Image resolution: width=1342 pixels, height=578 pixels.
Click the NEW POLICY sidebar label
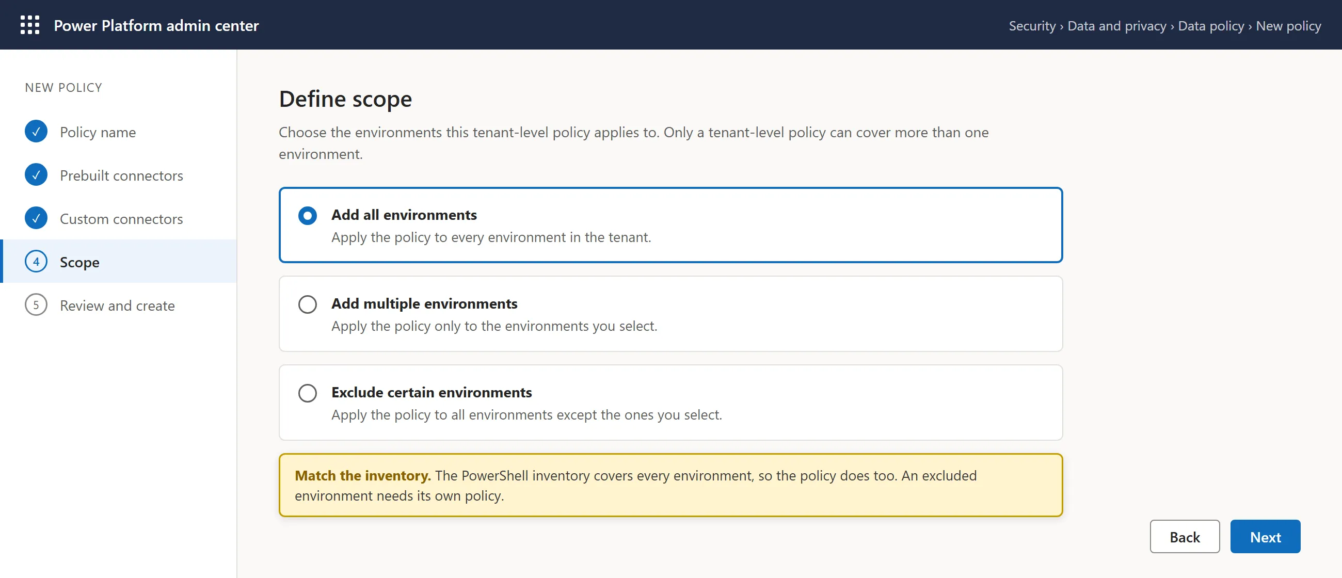point(63,88)
